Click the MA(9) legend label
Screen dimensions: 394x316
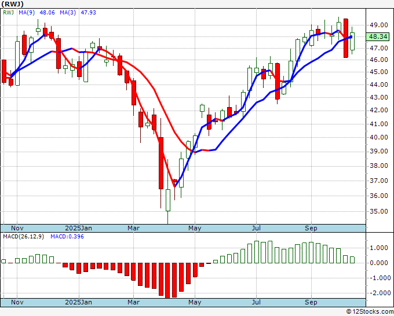(x=27, y=13)
